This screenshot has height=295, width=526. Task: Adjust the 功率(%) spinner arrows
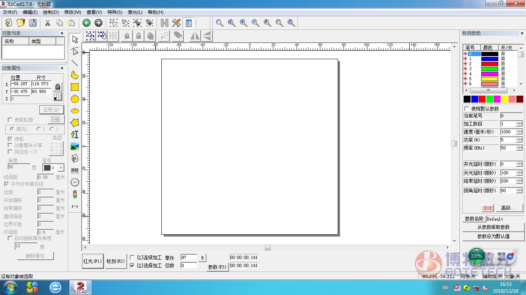click(x=519, y=140)
